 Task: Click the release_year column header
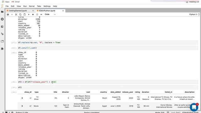click(128, 92)
